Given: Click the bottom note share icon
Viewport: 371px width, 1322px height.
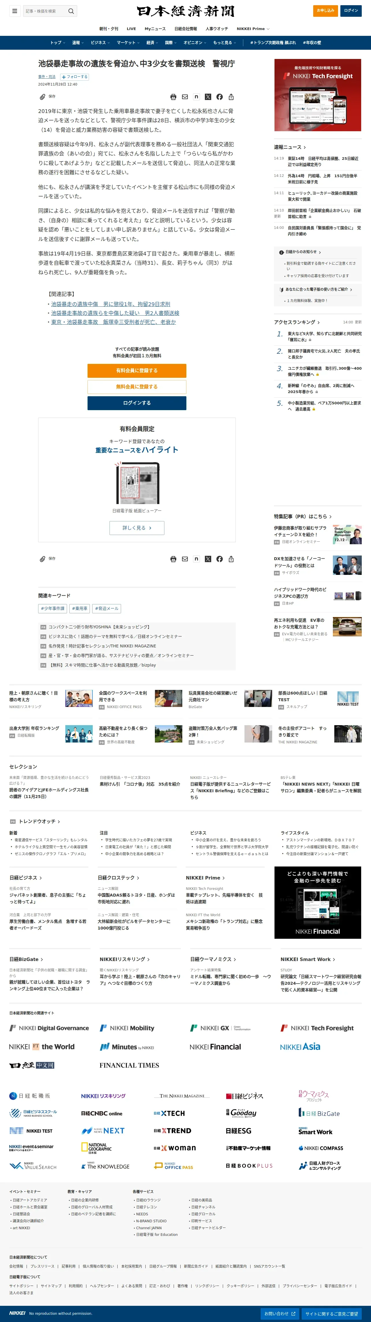Looking at the screenshot, I should pyautogui.click(x=196, y=559).
